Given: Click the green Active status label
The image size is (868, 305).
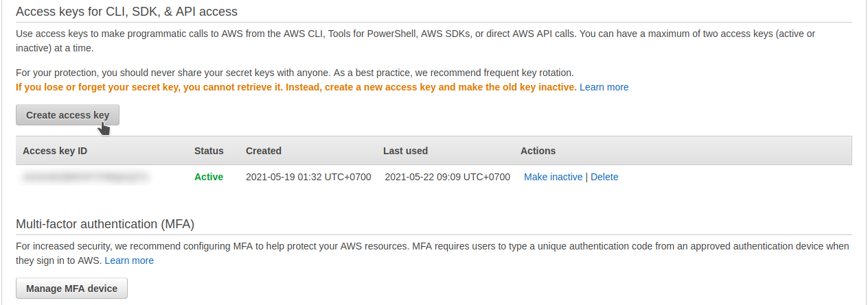Looking at the screenshot, I should tap(209, 177).
